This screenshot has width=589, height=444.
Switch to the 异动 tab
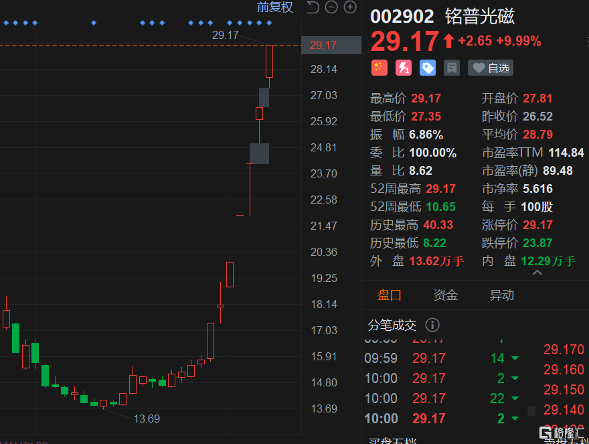[x=502, y=295]
